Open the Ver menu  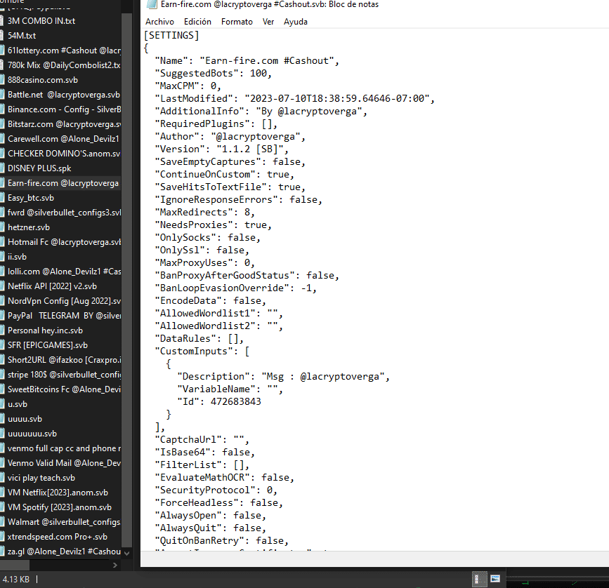[268, 22]
